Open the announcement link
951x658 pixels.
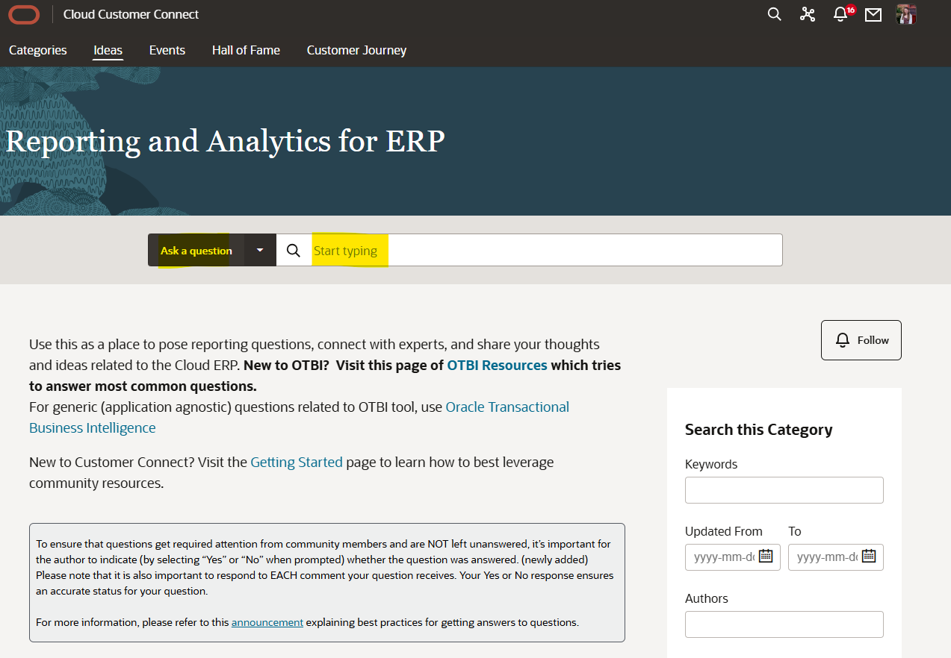pyautogui.click(x=267, y=622)
